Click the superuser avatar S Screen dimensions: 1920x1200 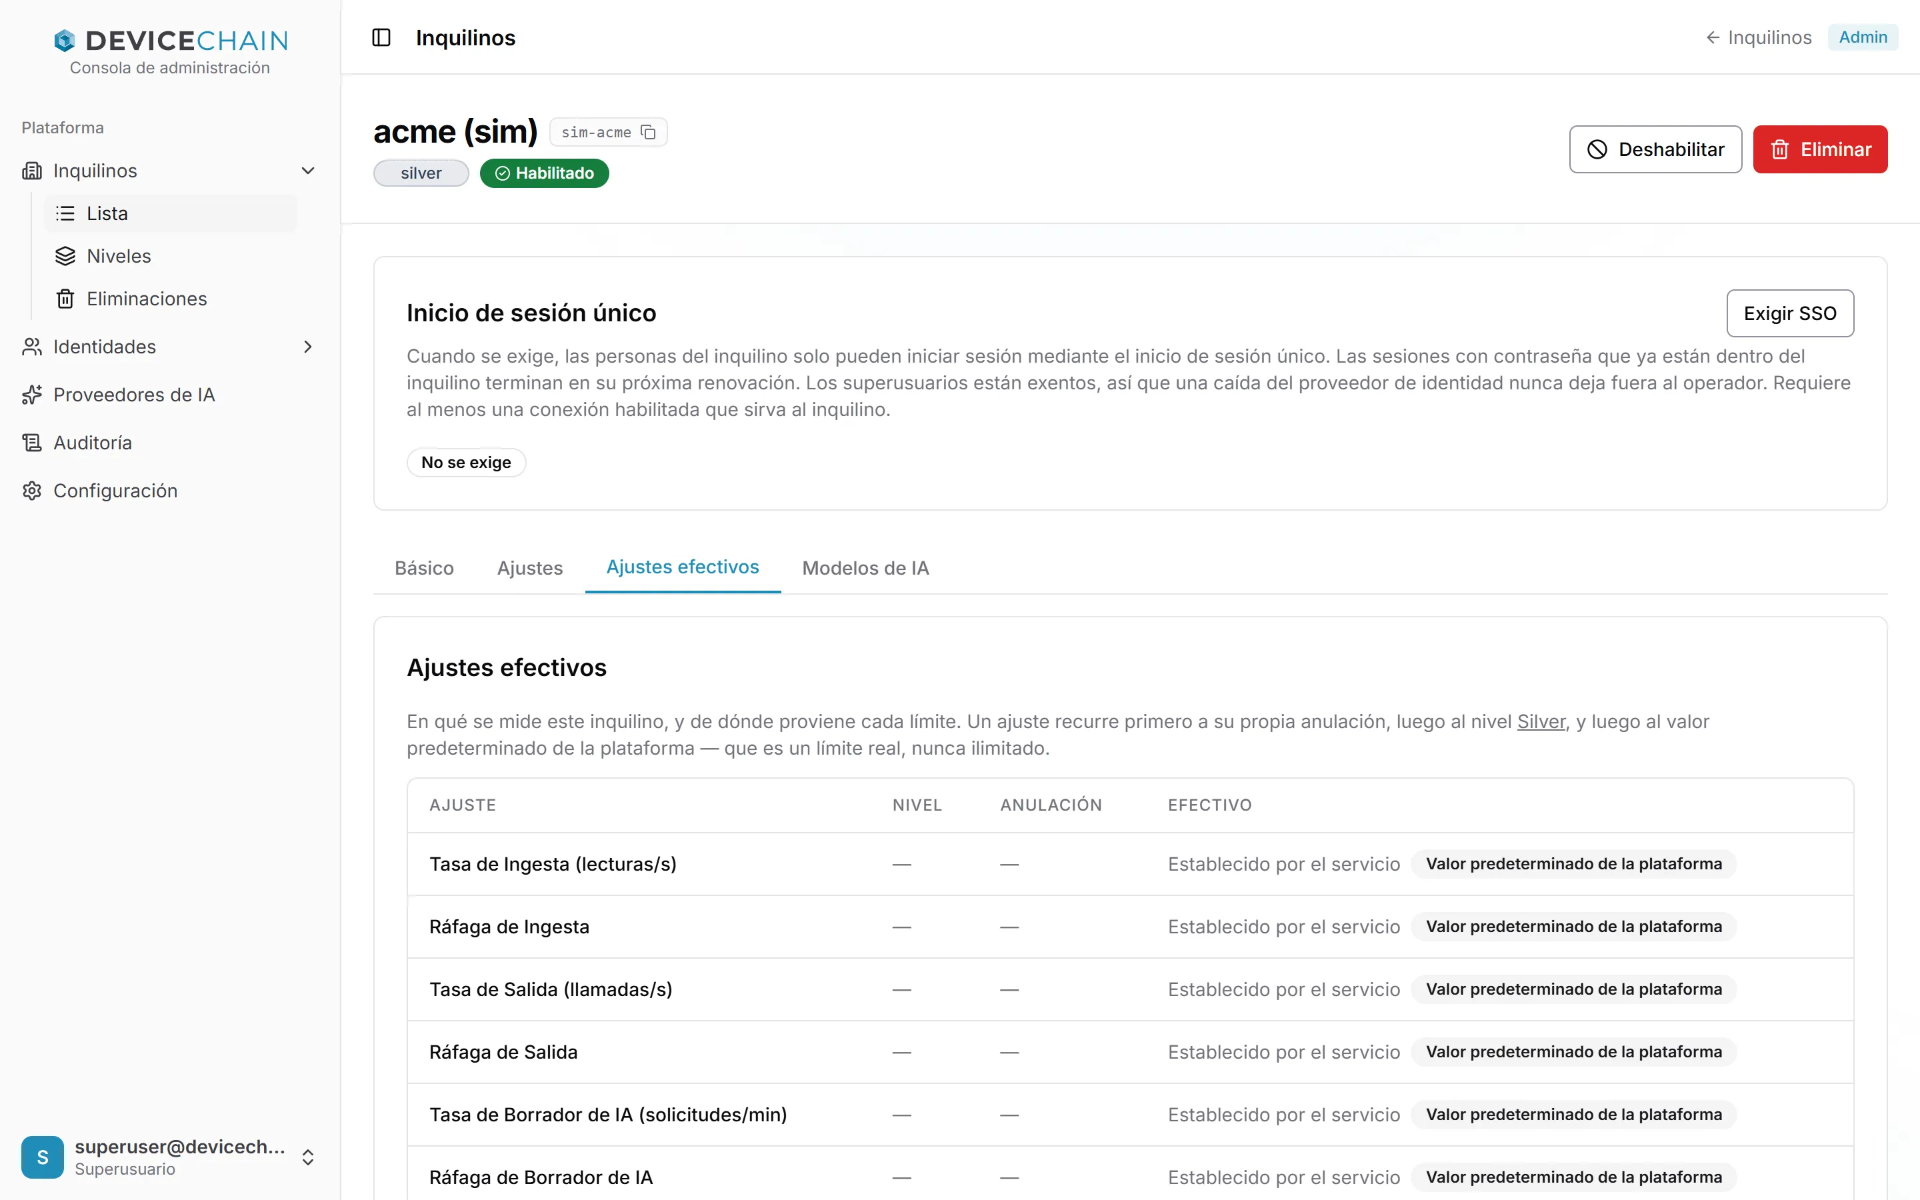43,1157
